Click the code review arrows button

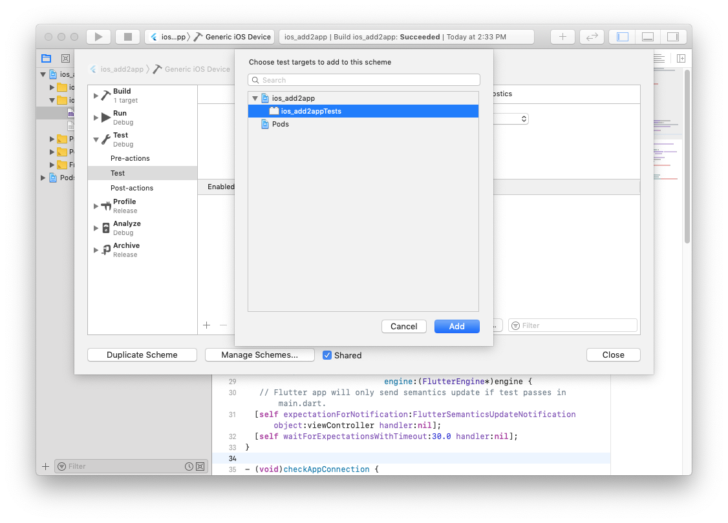(592, 37)
